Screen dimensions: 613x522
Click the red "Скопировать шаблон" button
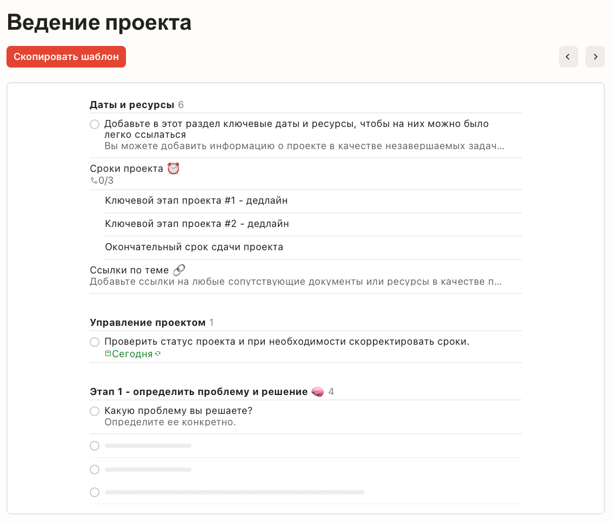pos(66,57)
